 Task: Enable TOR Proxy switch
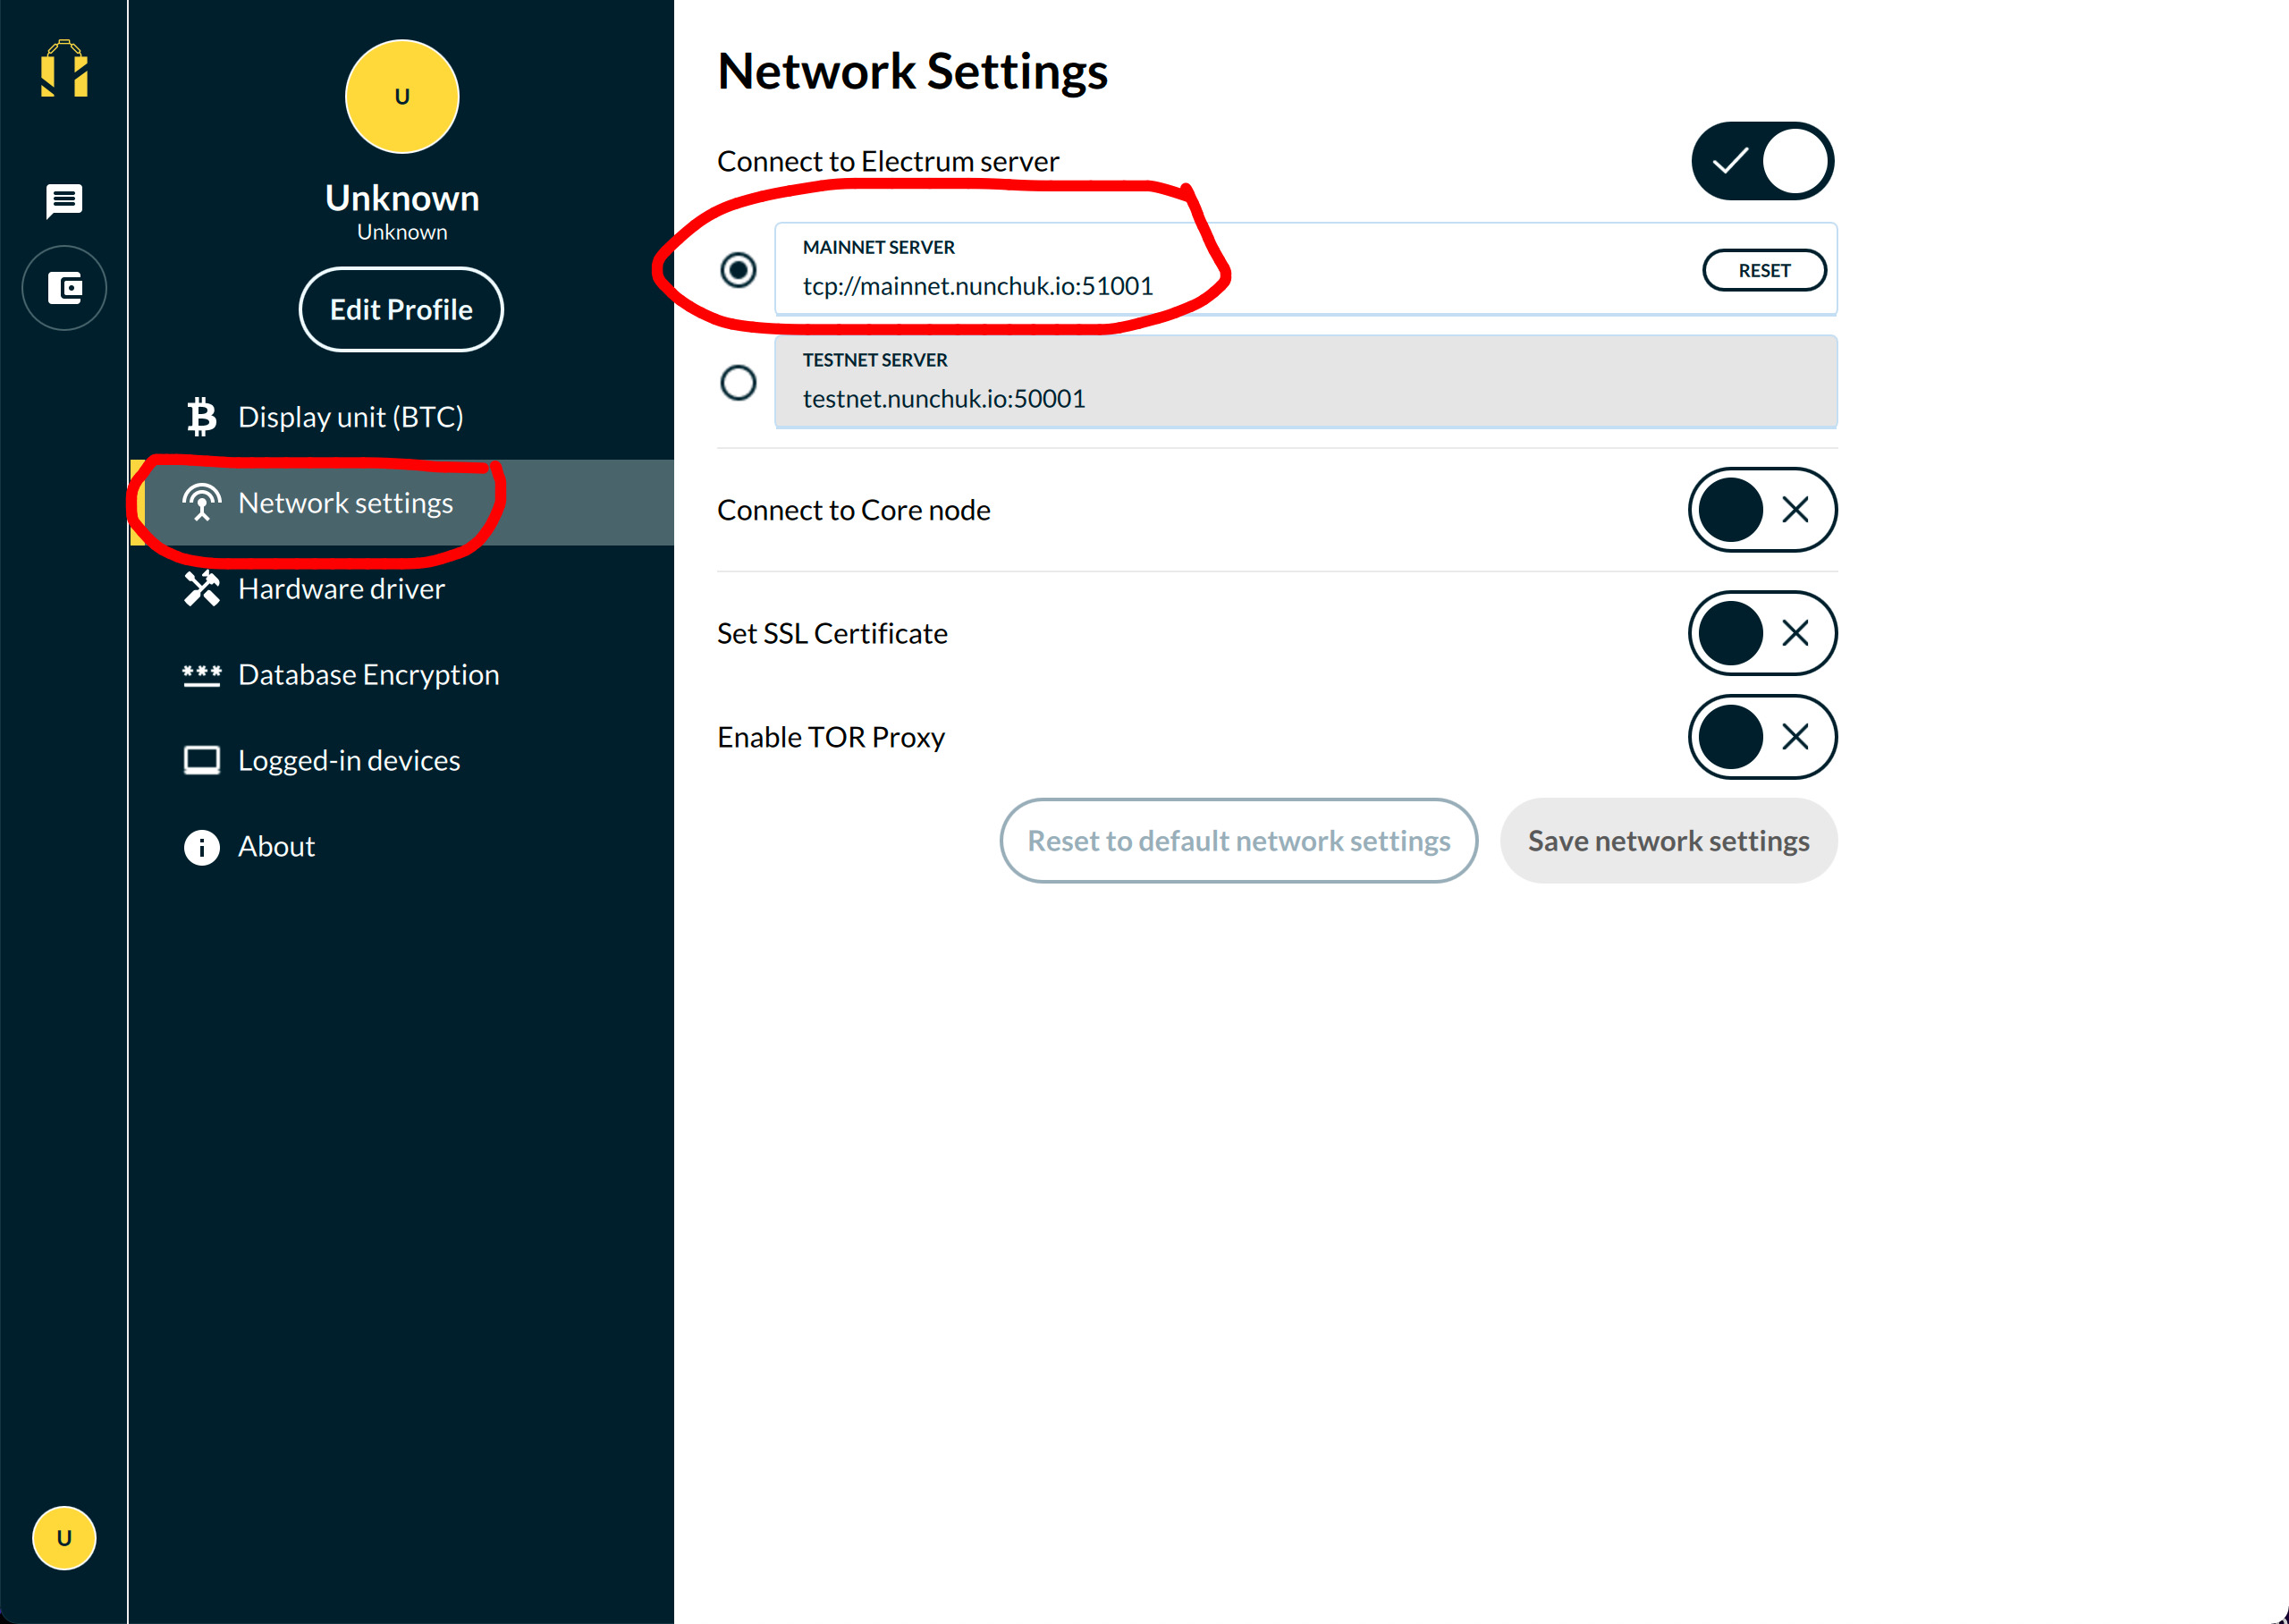coord(1763,738)
